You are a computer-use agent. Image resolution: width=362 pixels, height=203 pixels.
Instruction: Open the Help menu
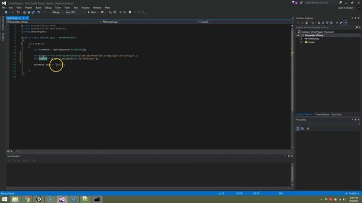[x=107, y=7]
